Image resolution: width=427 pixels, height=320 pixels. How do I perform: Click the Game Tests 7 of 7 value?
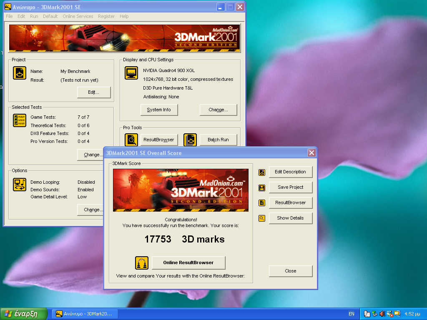pyautogui.click(x=83, y=117)
